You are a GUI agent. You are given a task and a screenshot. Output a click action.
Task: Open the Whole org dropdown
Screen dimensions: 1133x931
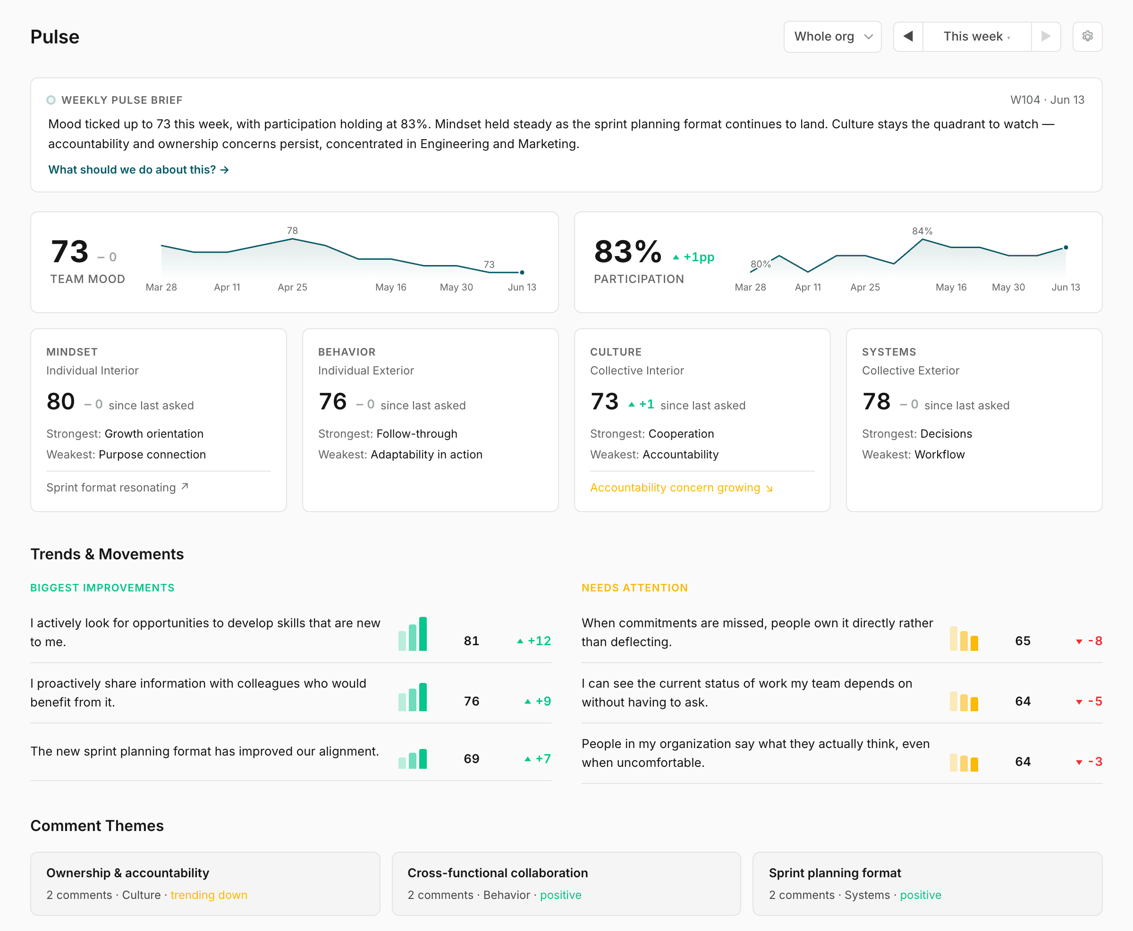(x=832, y=36)
